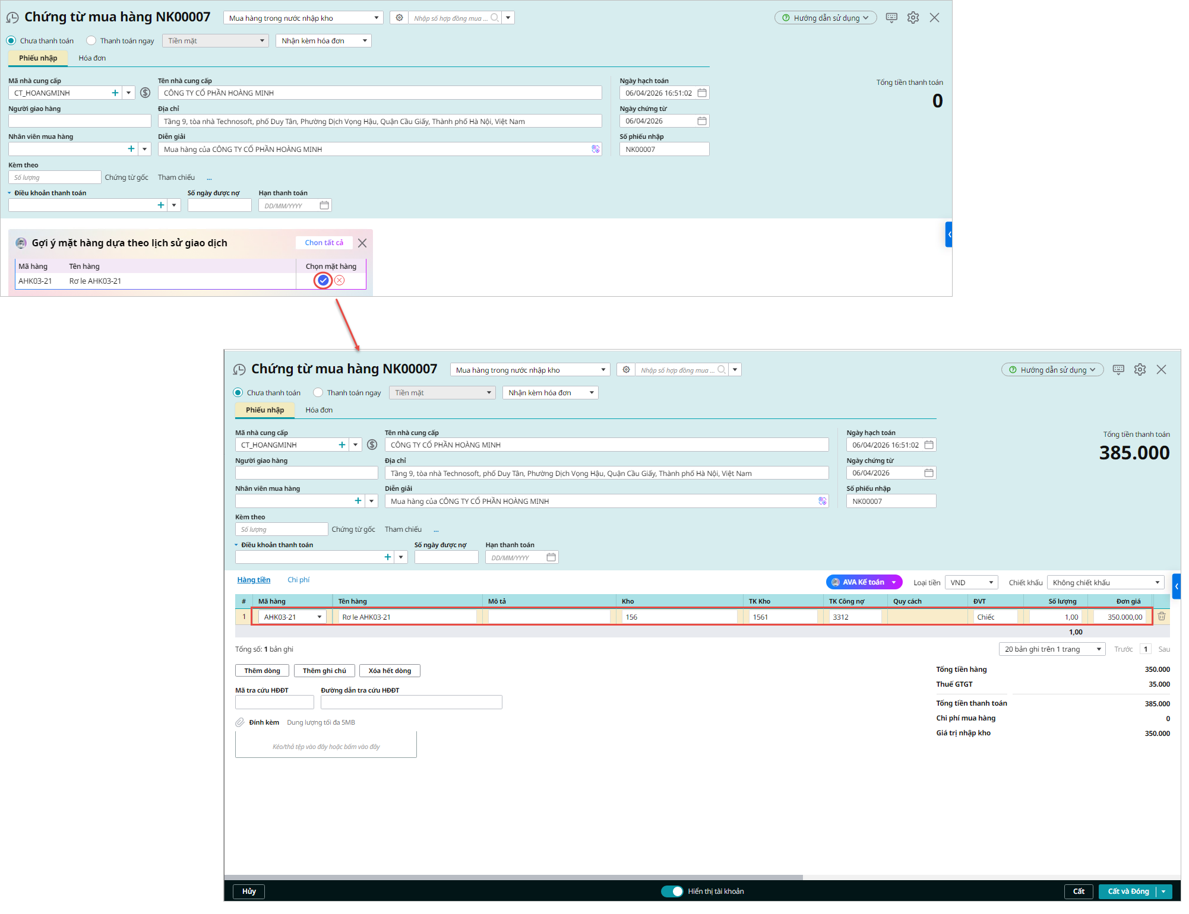Screen dimensions: 1189x914
Task: Click the AI suggestion icon in Diễn giải field
Action: (822, 501)
